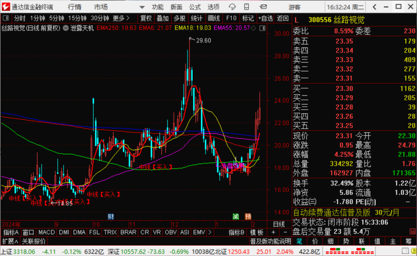Open 关联报价 related quotes
This screenshot has height=256, width=417.
pos(34,241)
